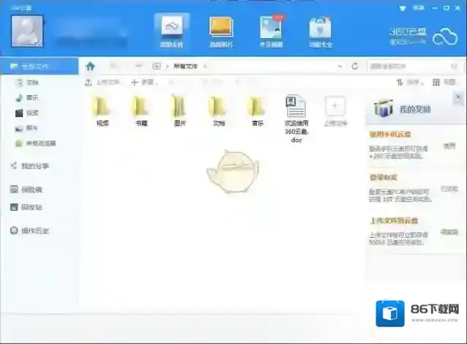Open the address bar history dropdown arrow

pyautogui.click(x=340, y=66)
